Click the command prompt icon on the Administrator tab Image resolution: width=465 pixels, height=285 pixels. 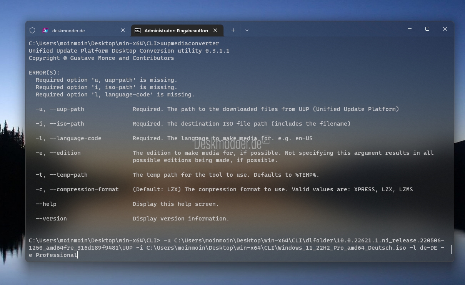137,30
